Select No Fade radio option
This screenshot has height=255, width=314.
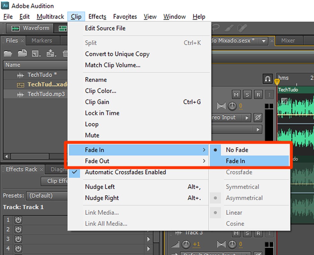249,150
